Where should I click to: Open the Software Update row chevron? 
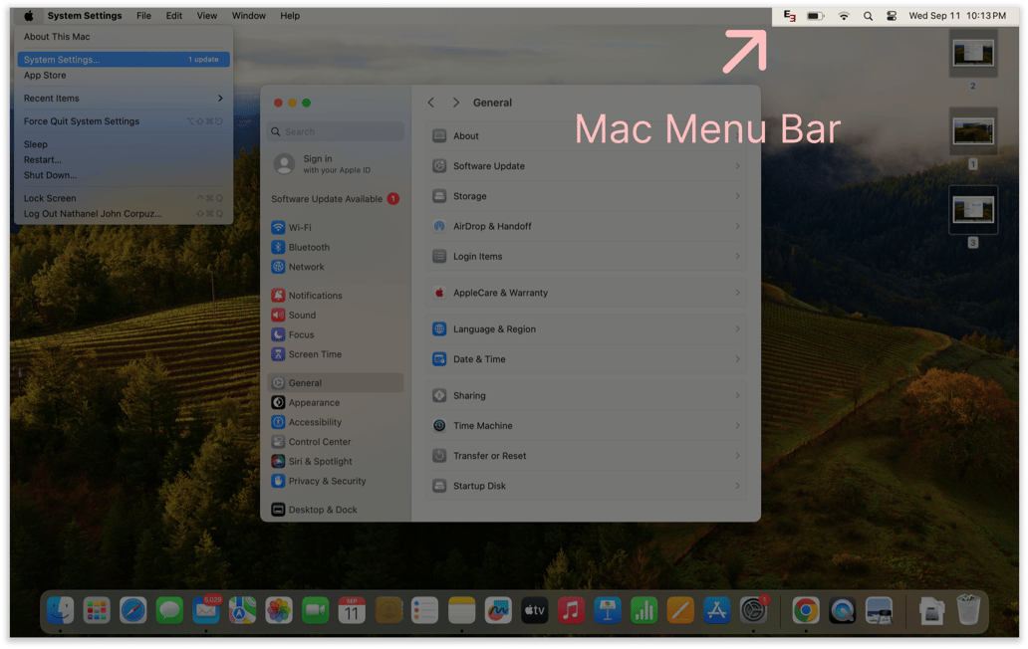(x=737, y=166)
